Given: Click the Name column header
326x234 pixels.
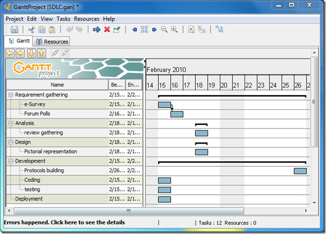Looking at the screenshot, I should [57, 85].
